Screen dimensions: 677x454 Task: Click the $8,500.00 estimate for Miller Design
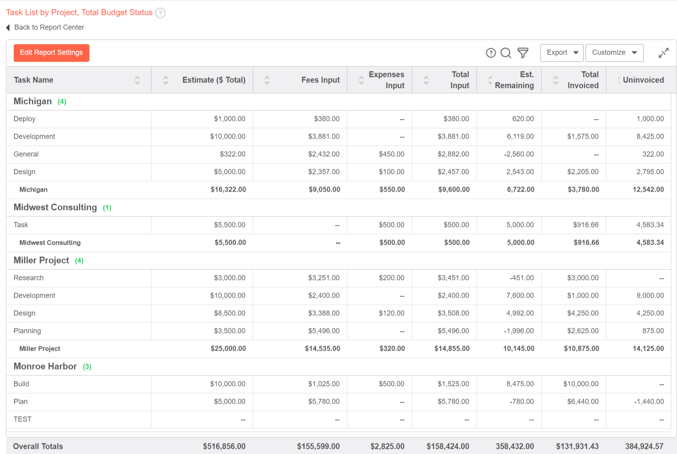230,313
